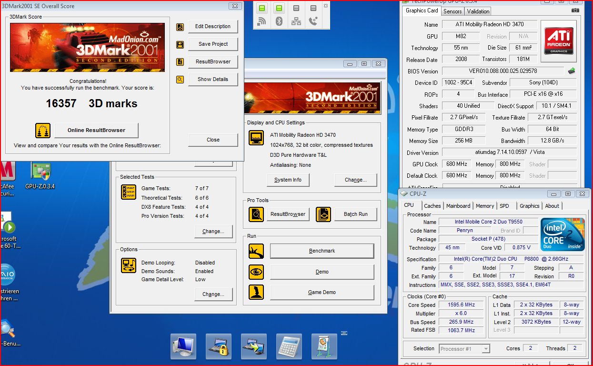Toggle the WWAN phone gray switch
The image size is (593, 366).
[x=313, y=8]
